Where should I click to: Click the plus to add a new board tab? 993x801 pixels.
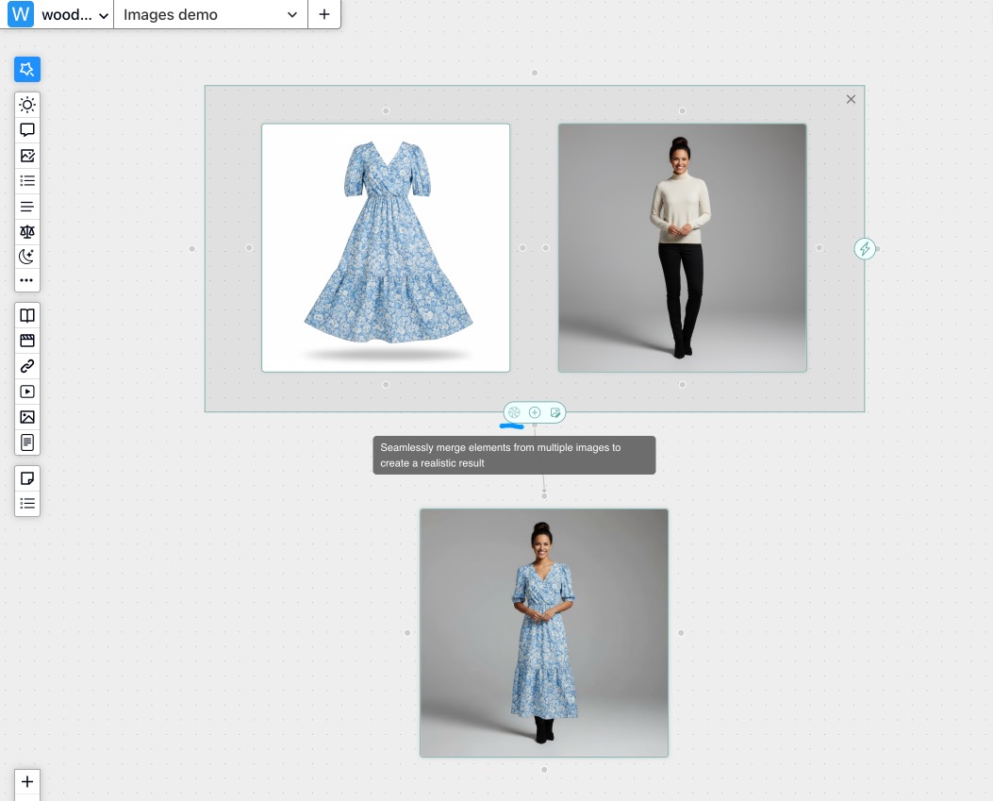coord(323,14)
